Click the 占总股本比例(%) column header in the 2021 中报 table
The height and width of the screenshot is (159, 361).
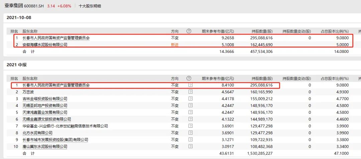pos(335,79)
